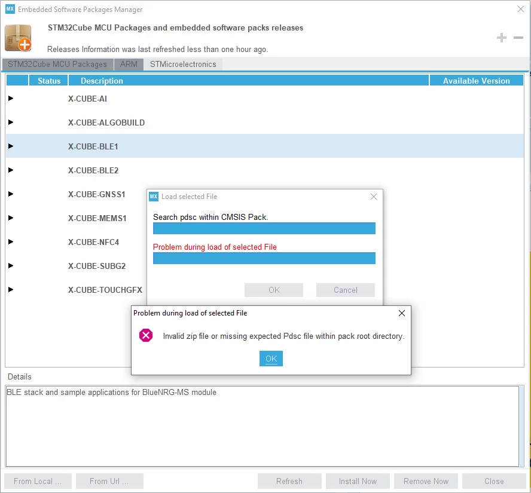Expand the X-CUBE-BLE1 row

(11, 146)
